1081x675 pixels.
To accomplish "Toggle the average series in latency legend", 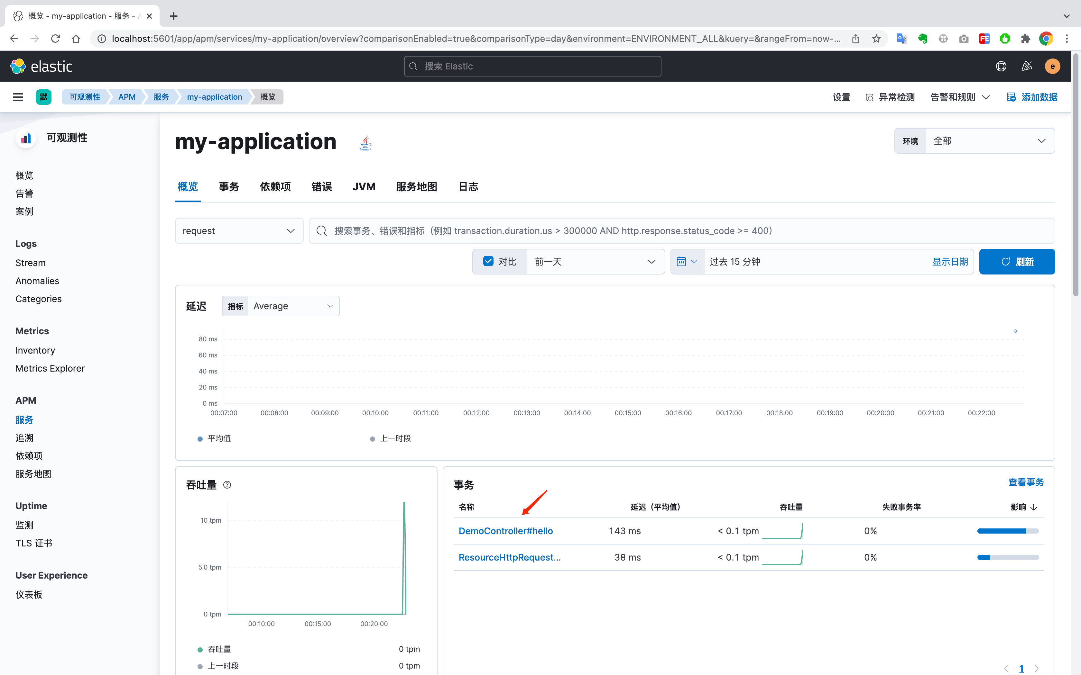I will (x=214, y=438).
